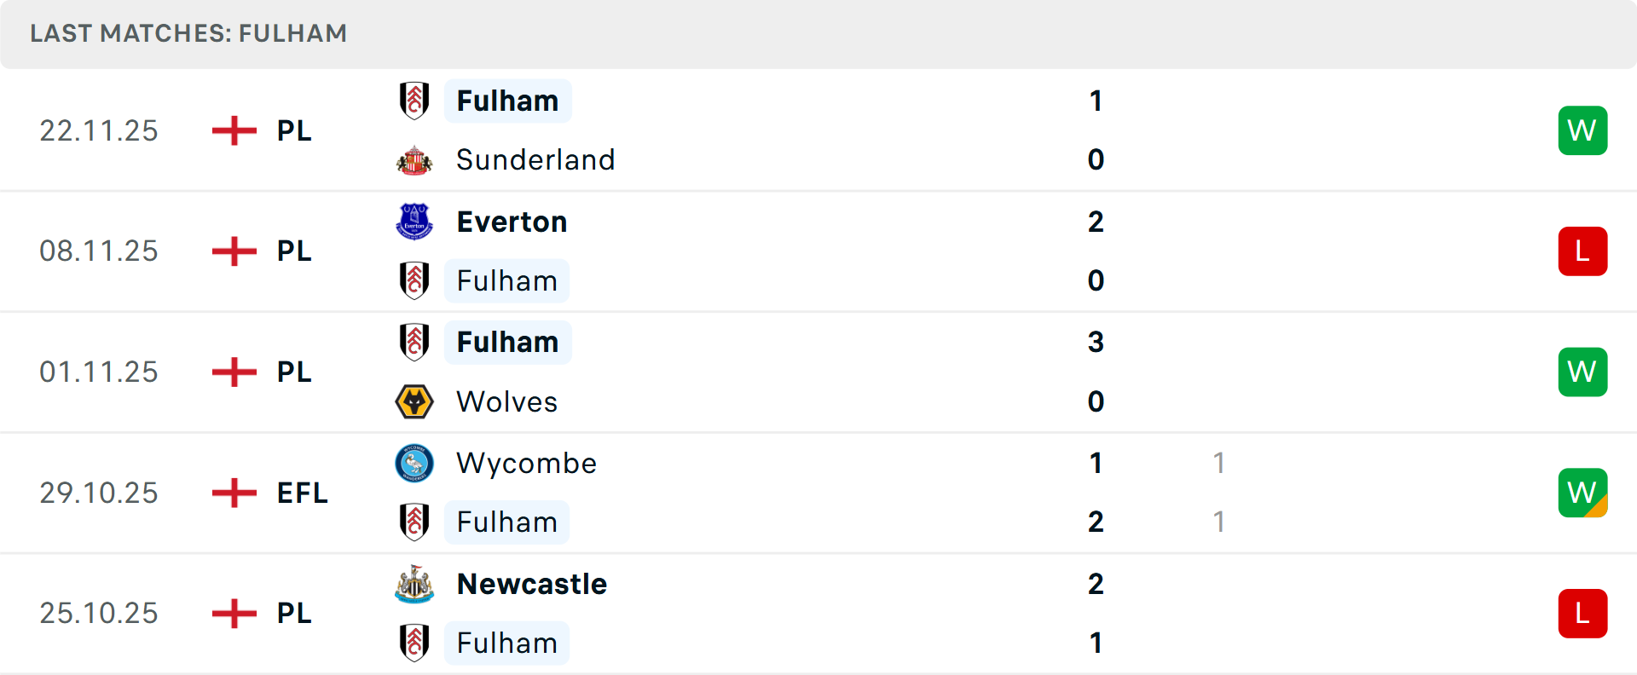This screenshot has width=1637, height=675.
Task: Click the England flag next to the EFL match
Action: [x=233, y=492]
